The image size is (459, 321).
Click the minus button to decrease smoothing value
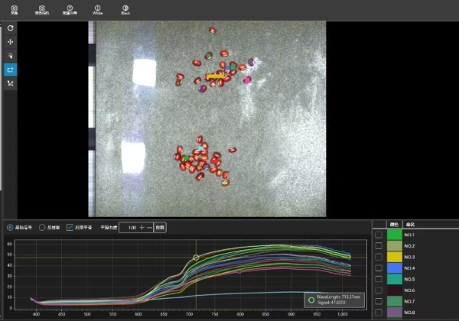tap(149, 227)
